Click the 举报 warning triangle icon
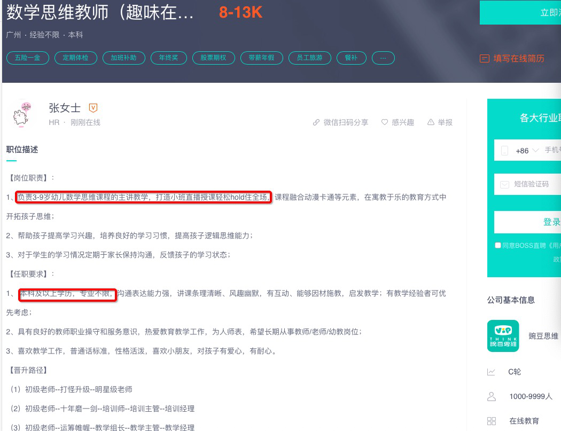The image size is (561, 431). (x=431, y=122)
